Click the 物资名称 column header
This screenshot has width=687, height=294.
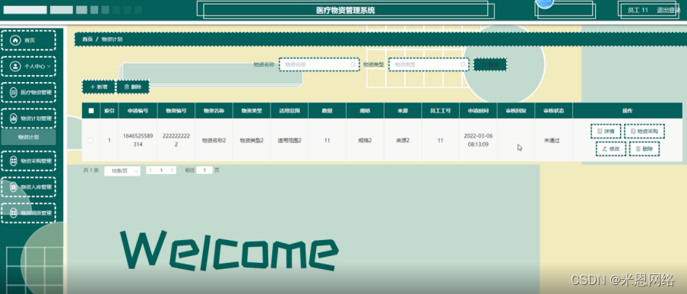coord(214,111)
